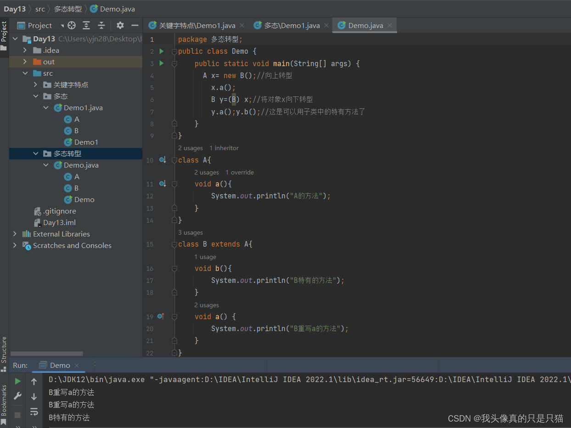Image resolution: width=571 pixels, height=428 pixels.
Task: Expand the 关键字特点 package
Action: click(x=36, y=84)
